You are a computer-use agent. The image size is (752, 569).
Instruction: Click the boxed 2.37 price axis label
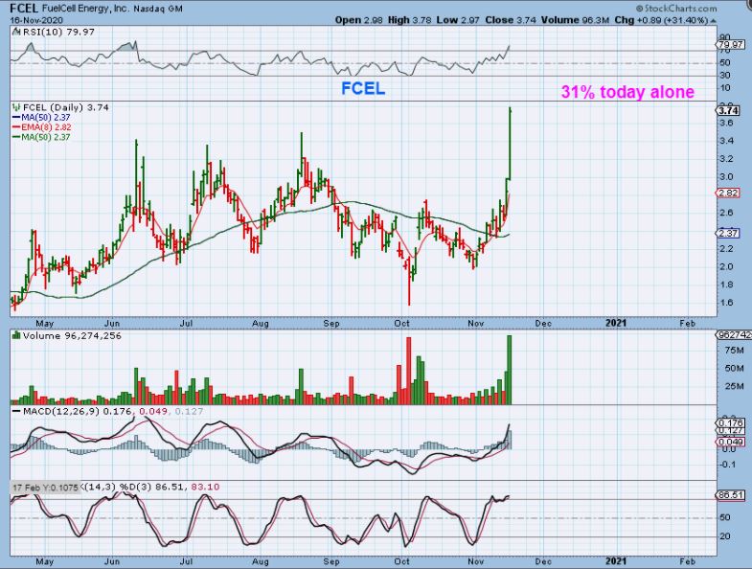pyautogui.click(x=729, y=233)
